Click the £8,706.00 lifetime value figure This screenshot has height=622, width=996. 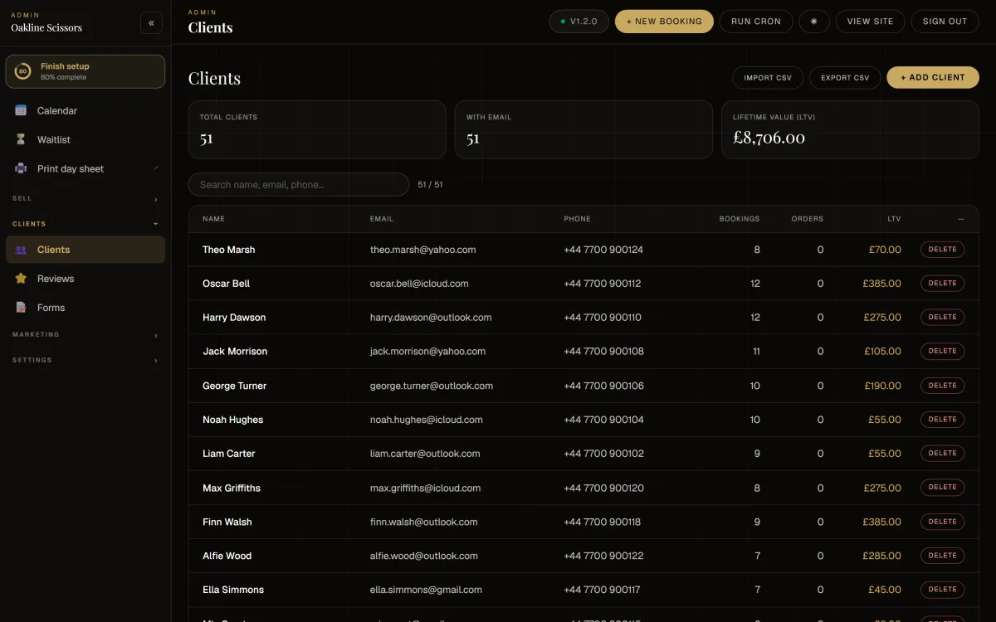pos(769,138)
